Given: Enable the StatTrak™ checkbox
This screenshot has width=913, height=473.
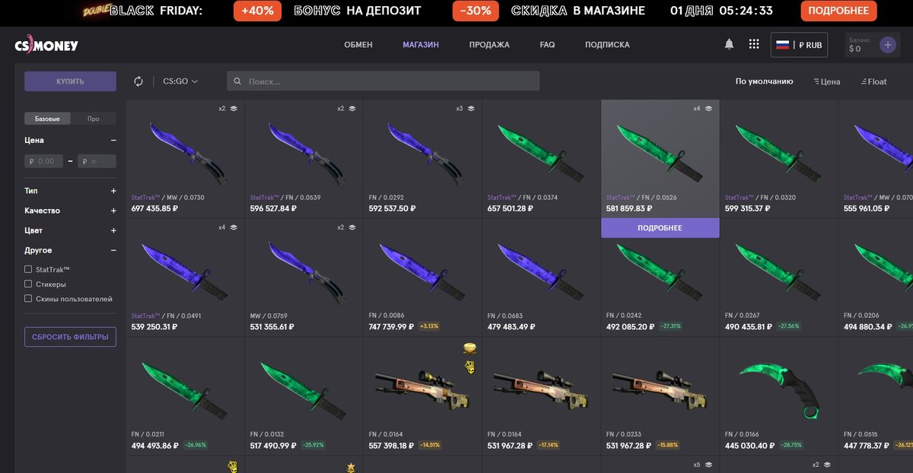Looking at the screenshot, I should click(x=28, y=269).
